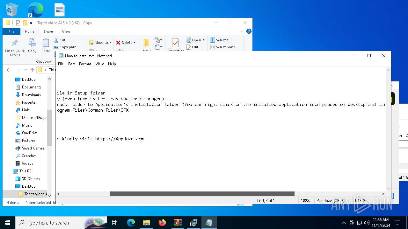Click Notepad vertical scroll down arrow
The height and width of the screenshot is (229, 408).
(389, 189)
